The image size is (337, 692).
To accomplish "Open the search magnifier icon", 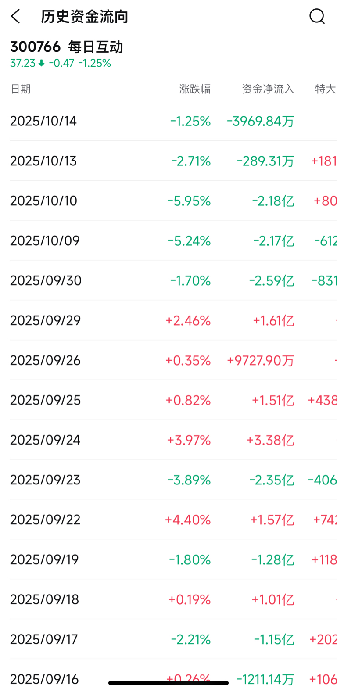I will [x=317, y=16].
